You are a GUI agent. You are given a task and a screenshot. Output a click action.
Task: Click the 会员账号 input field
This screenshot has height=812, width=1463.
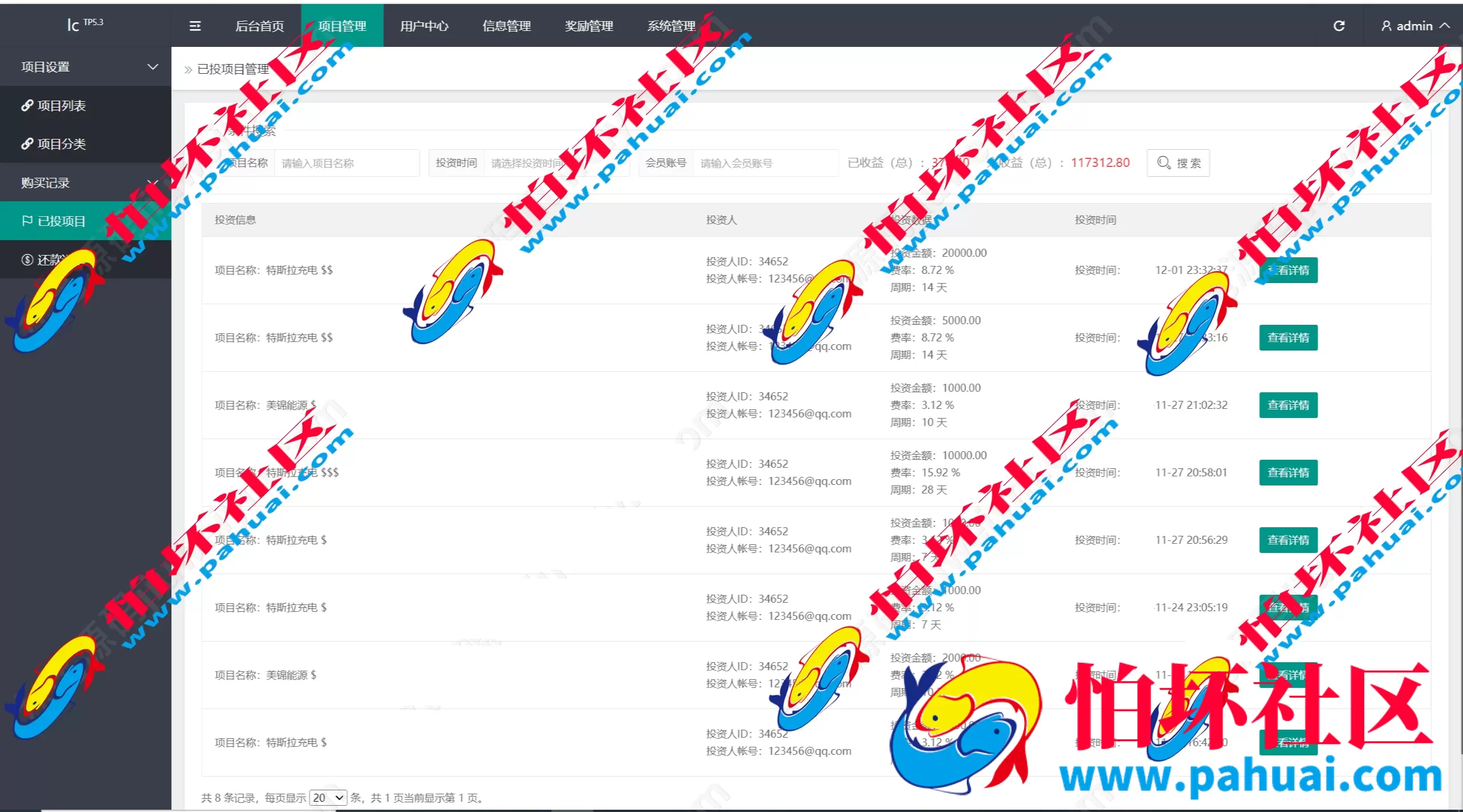click(x=766, y=163)
